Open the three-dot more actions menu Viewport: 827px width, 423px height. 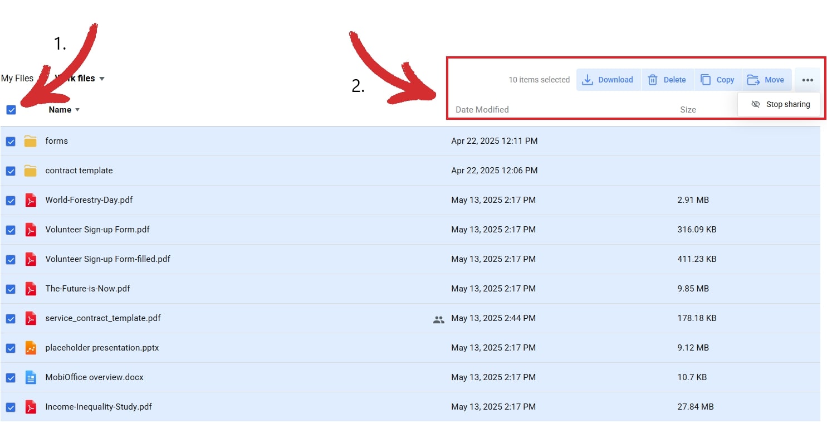[x=808, y=80]
